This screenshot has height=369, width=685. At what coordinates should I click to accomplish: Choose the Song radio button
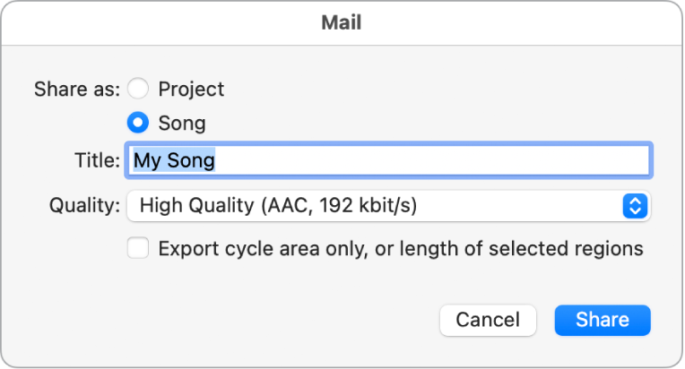138,123
